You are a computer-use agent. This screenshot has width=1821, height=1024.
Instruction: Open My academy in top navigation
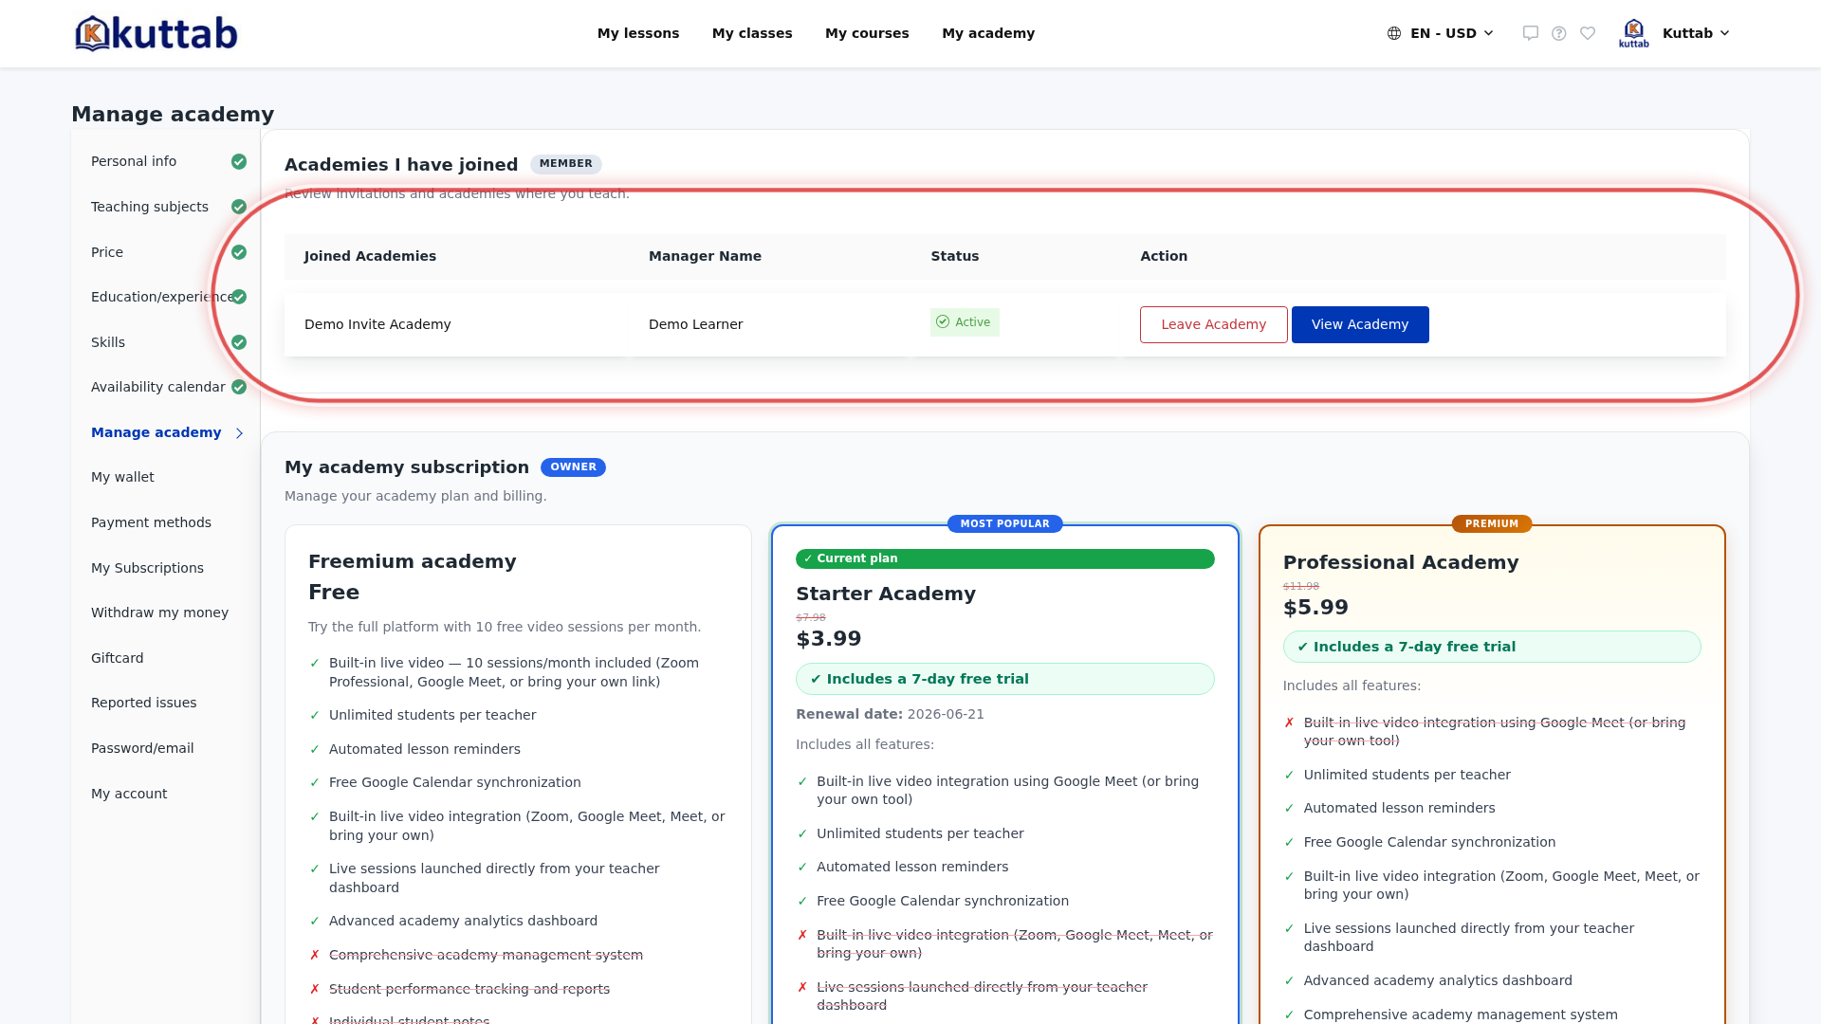pyautogui.click(x=988, y=33)
